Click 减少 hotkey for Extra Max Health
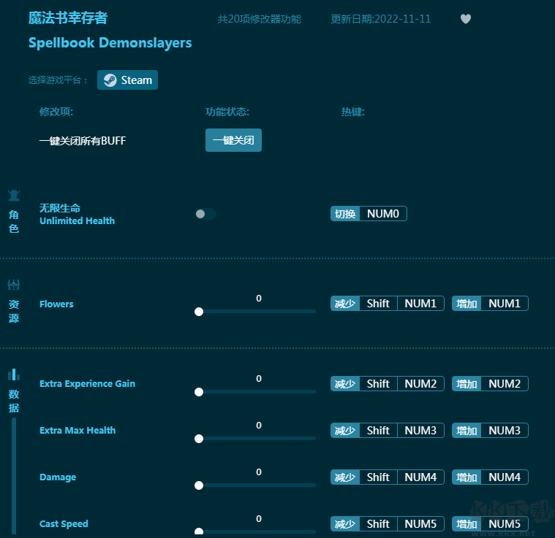Image resolution: width=555 pixels, height=538 pixels. [387, 431]
